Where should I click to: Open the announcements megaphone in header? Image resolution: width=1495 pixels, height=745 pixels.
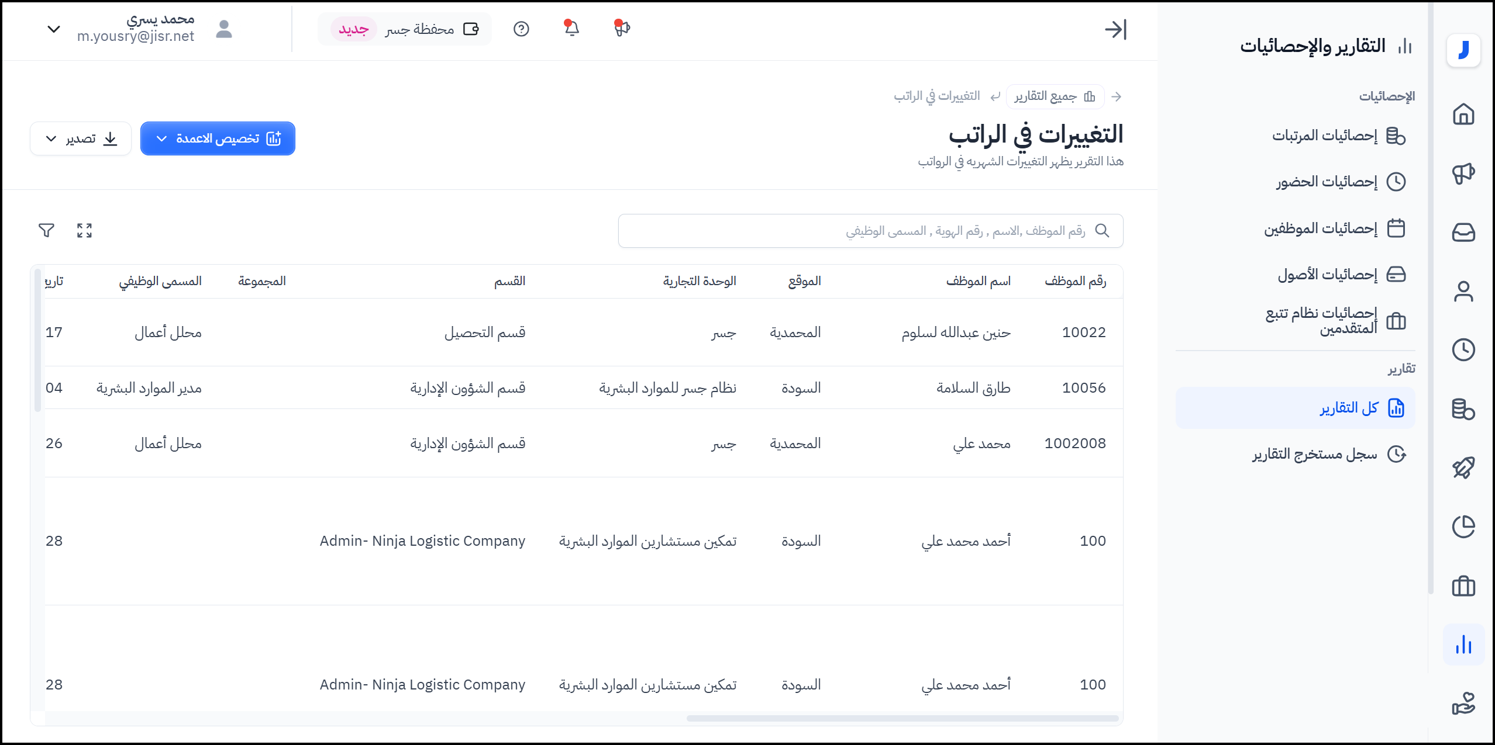click(622, 28)
